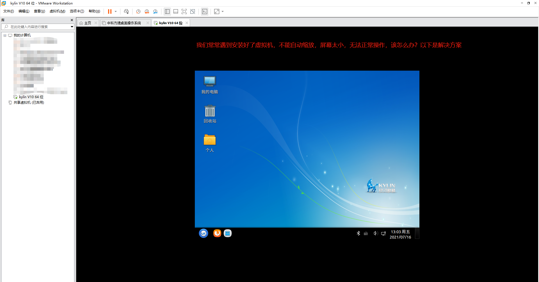Open the file manager in guest taskbar

(x=228, y=233)
